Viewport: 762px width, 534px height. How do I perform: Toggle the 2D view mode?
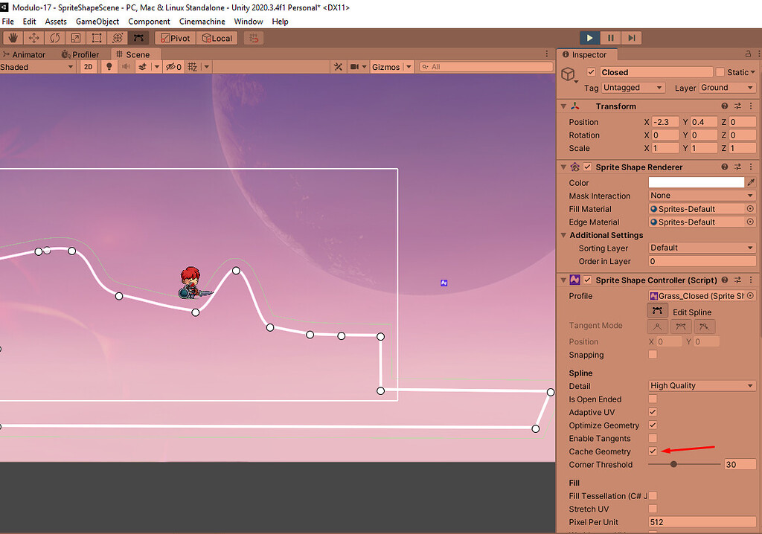89,66
